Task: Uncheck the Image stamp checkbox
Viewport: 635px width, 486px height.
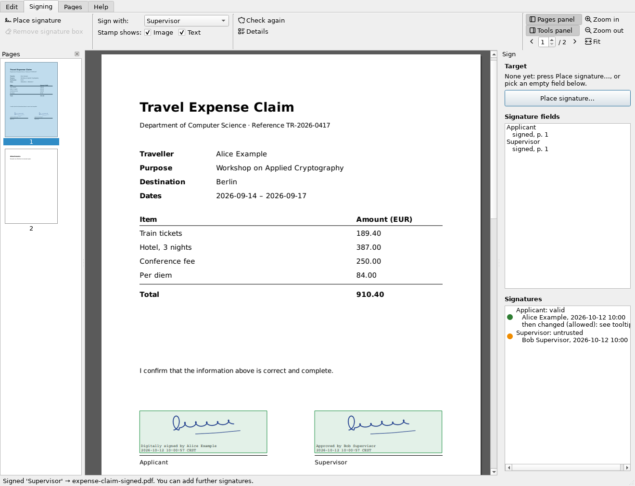Action: (x=148, y=32)
